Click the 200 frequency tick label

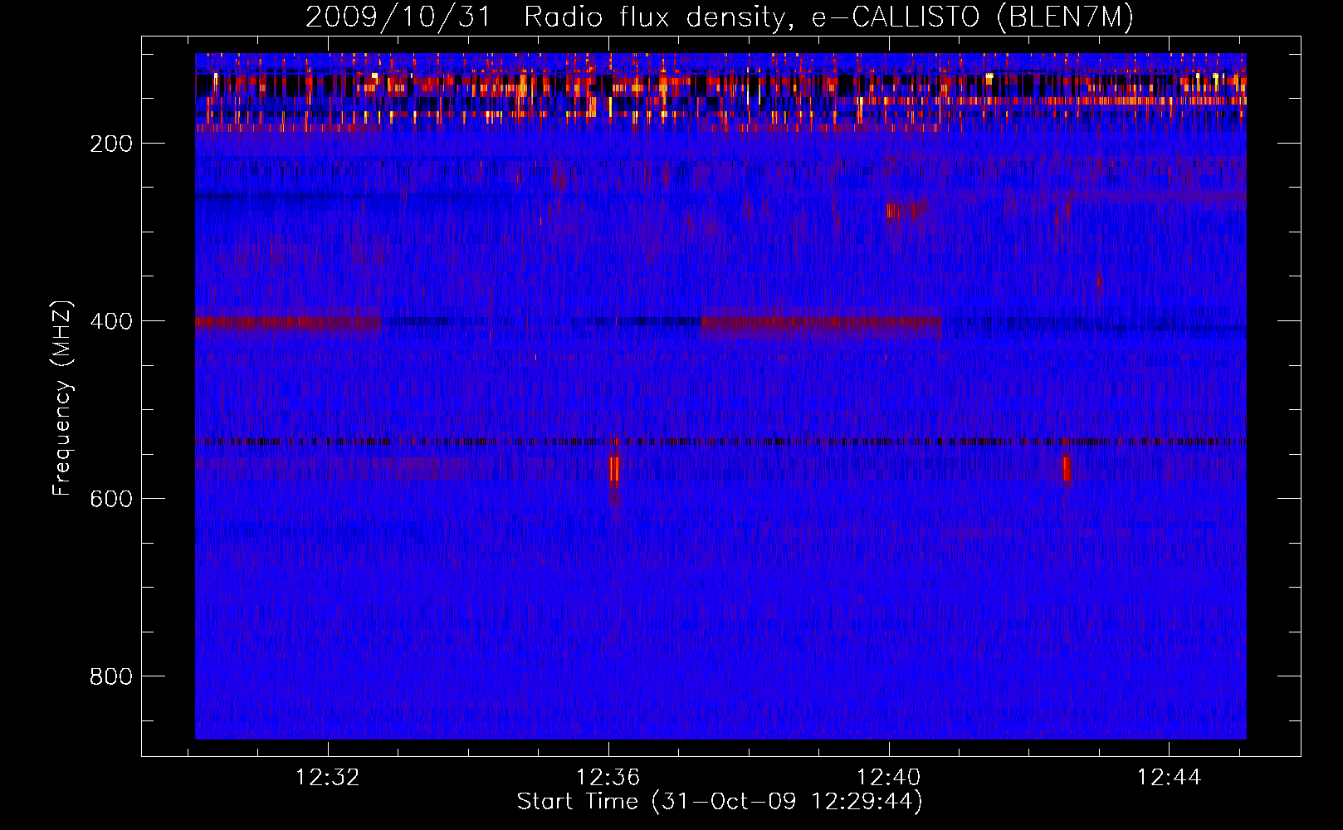111,144
